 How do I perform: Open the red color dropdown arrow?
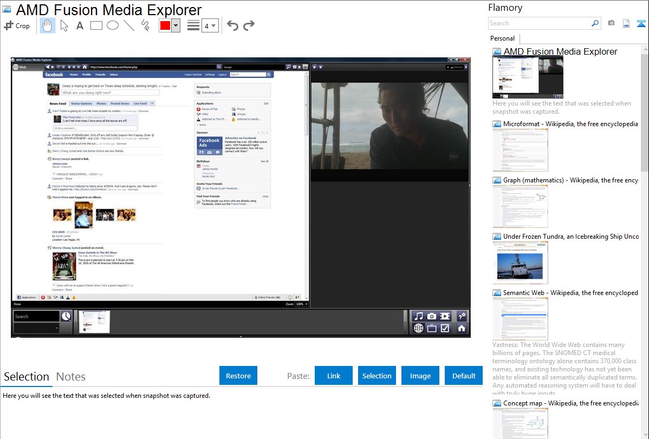click(x=176, y=25)
